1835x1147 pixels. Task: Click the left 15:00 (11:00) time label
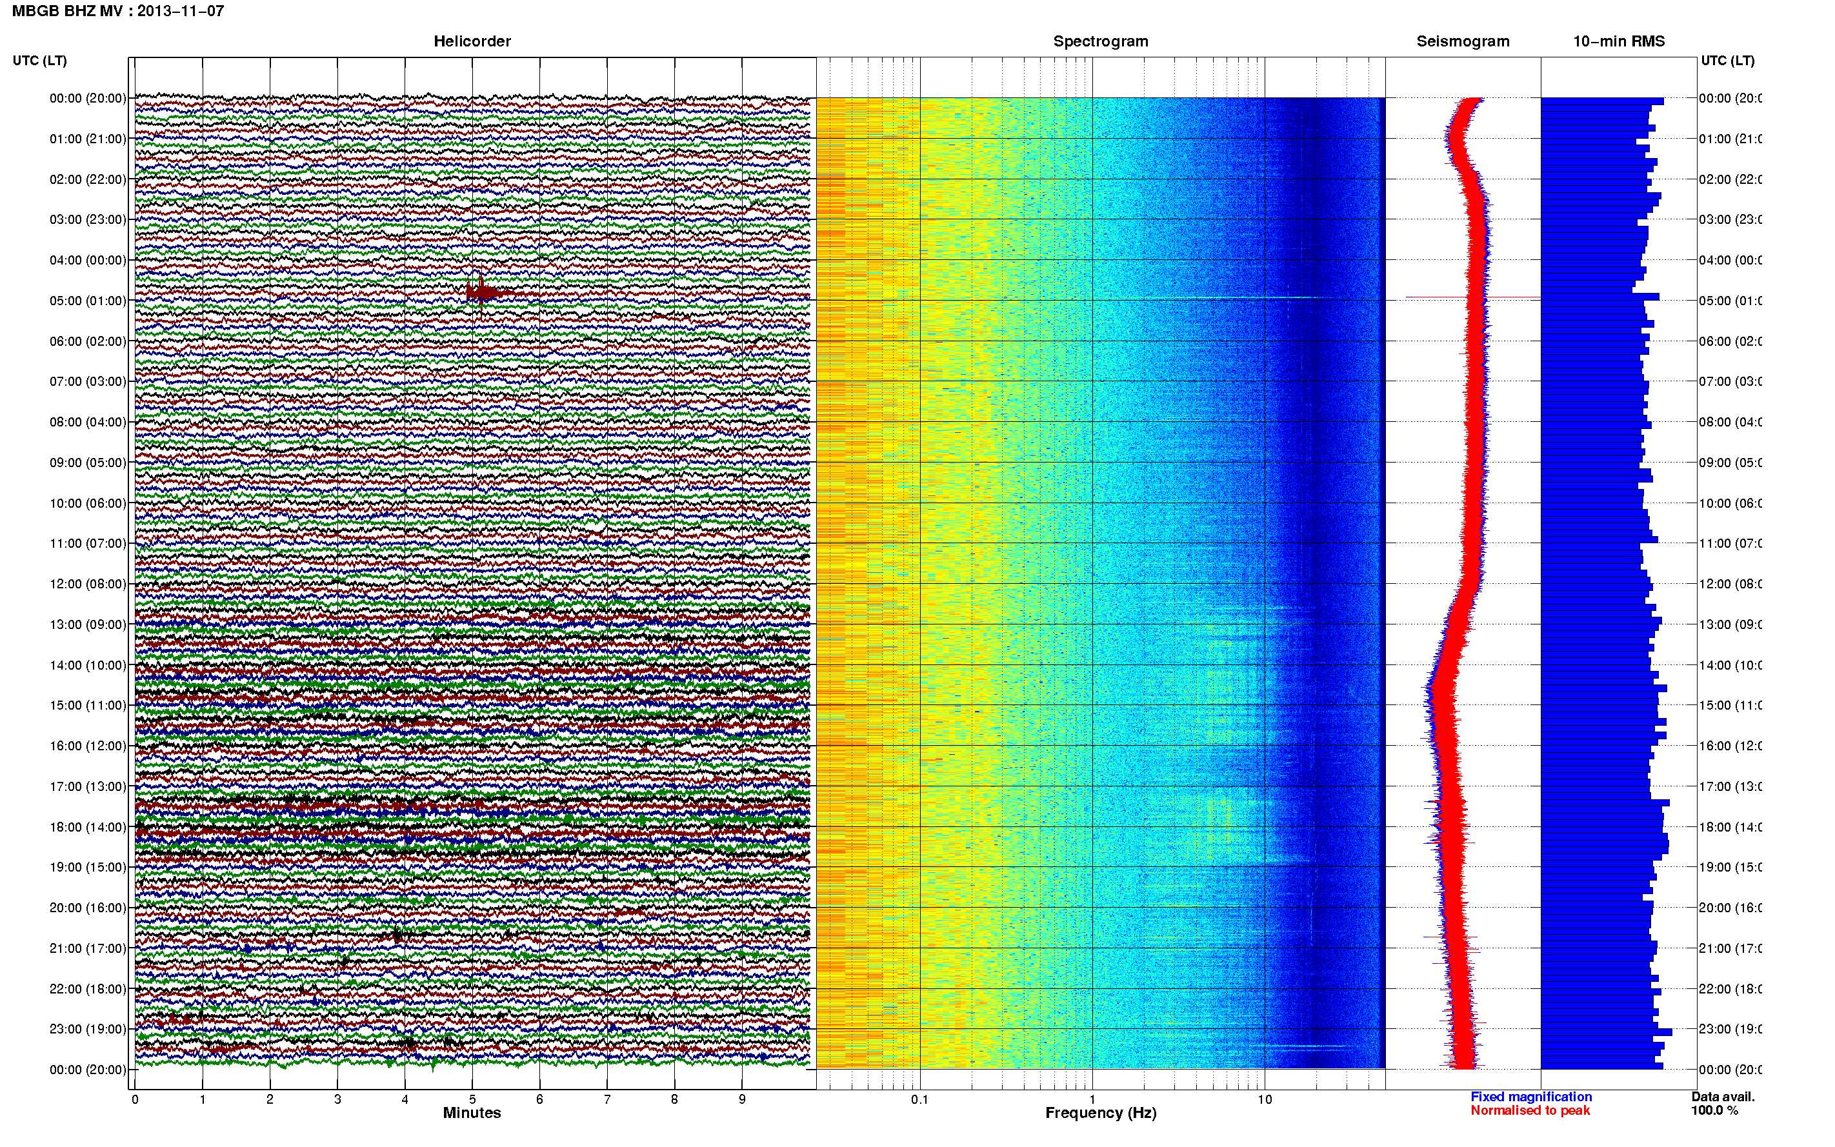point(88,706)
